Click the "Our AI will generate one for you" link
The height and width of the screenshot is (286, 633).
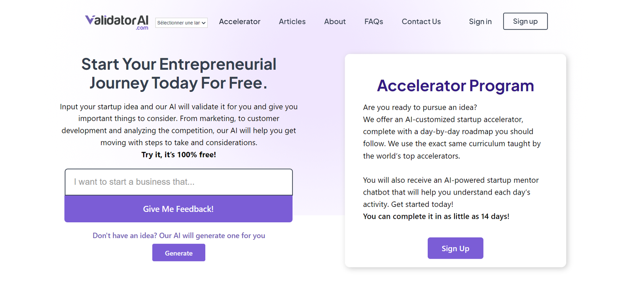[212, 235]
